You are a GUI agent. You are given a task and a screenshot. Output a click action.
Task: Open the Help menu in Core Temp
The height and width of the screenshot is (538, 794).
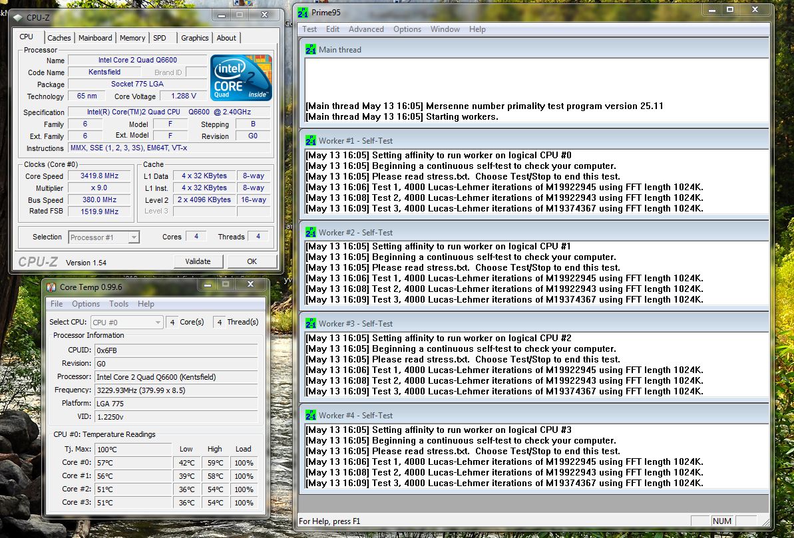pyautogui.click(x=146, y=304)
